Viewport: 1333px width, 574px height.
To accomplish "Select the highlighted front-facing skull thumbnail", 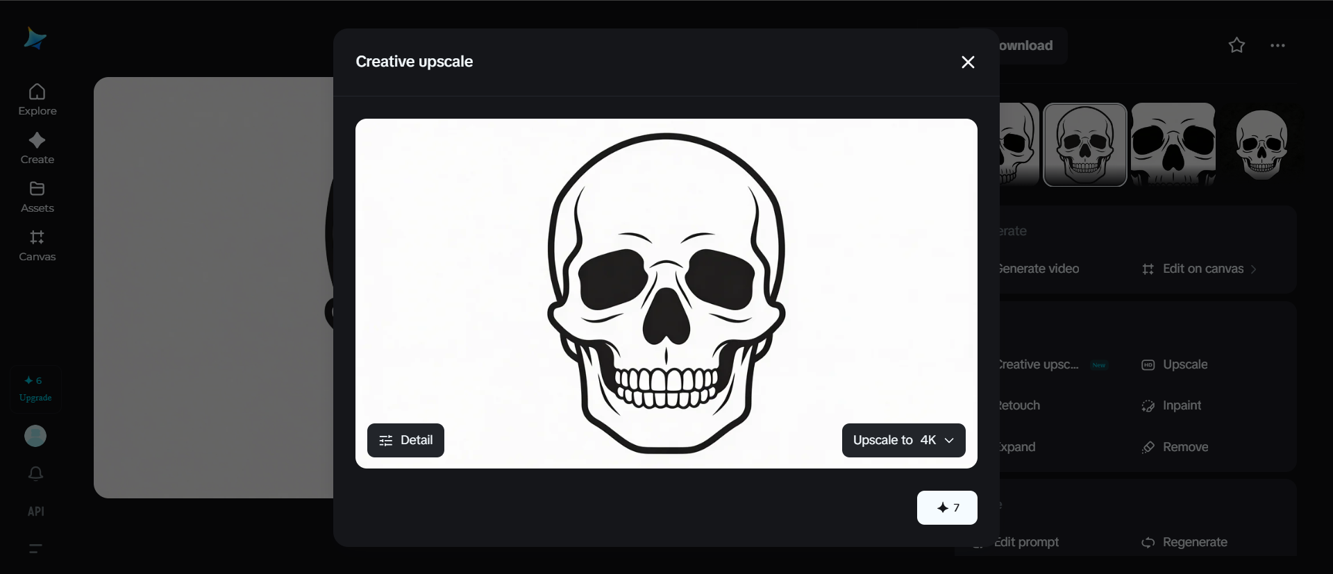I will (x=1085, y=144).
